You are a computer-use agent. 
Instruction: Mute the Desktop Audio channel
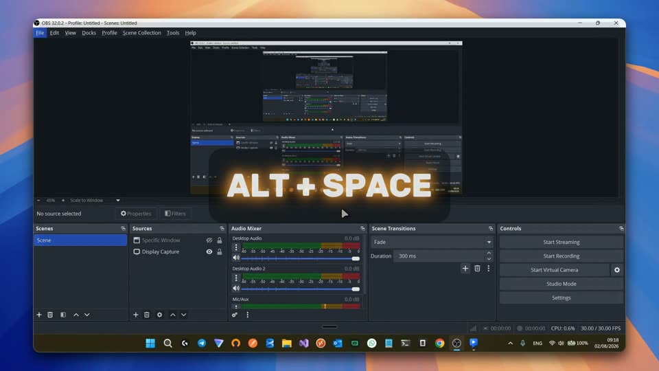pos(236,258)
